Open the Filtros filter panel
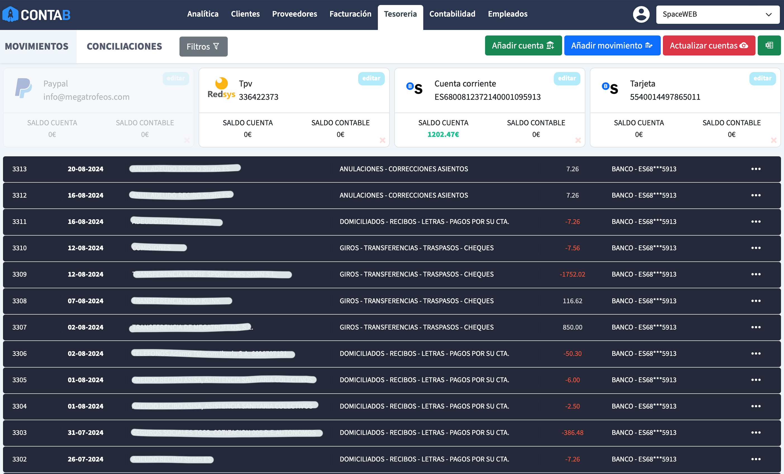 pyautogui.click(x=203, y=46)
